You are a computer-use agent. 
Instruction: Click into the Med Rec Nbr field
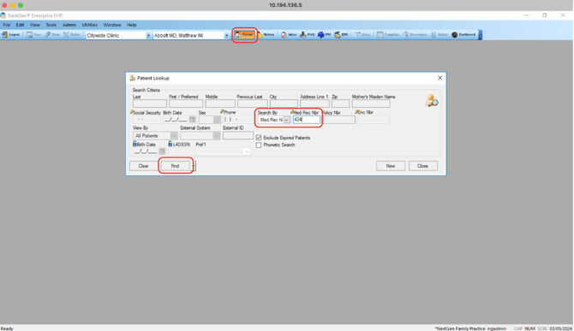point(307,120)
